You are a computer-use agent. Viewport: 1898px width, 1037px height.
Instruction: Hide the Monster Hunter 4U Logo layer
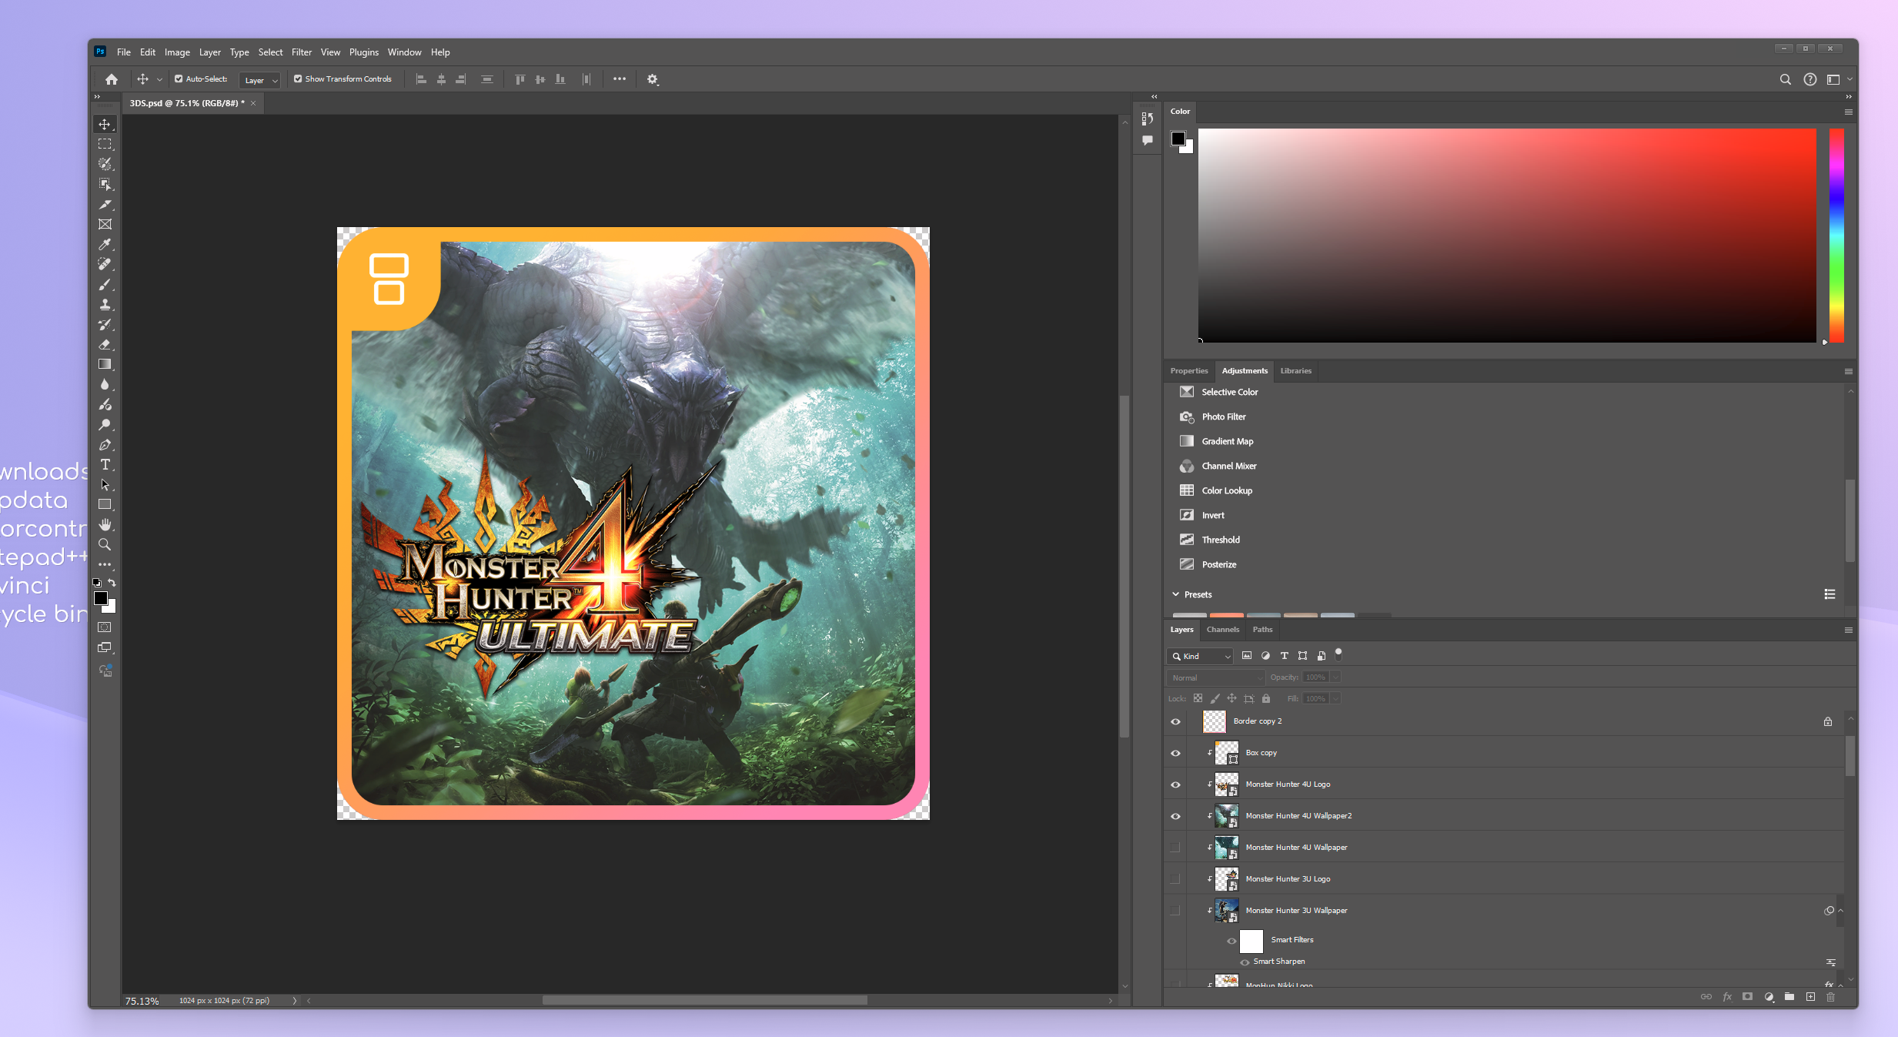click(1175, 784)
